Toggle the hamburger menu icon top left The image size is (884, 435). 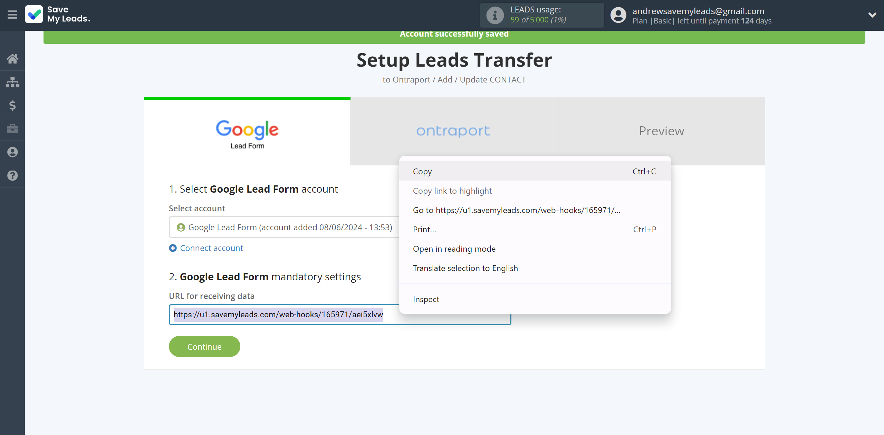tap(12, 14)
